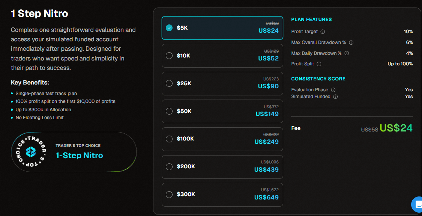Click info icon beside Evaluation Phase
Image resolution: width=422 pixels, height=216 pixels.
pos(333,90)
